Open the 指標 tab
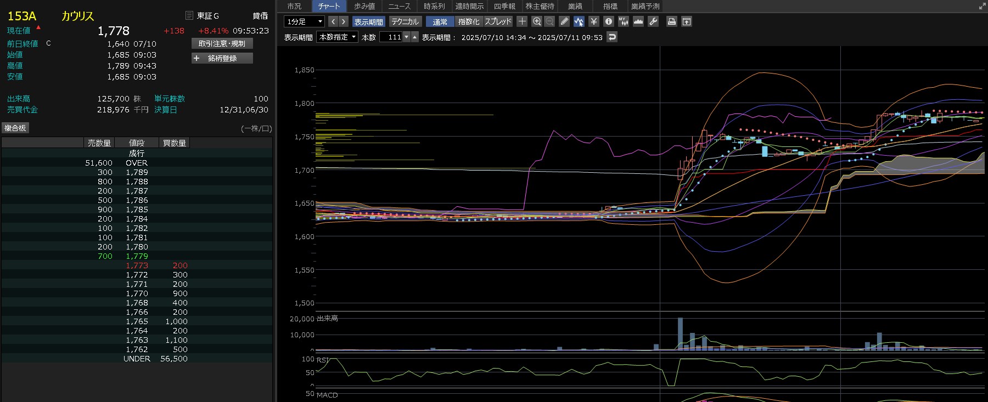 point(610,6)
